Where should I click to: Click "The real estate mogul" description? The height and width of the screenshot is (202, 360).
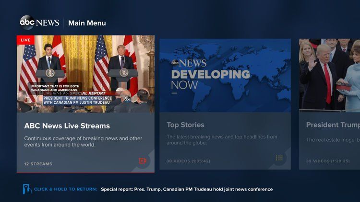(x=333, y=140)
